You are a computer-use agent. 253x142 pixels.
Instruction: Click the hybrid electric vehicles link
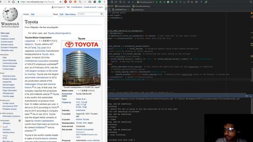click(x=46, y=138)
